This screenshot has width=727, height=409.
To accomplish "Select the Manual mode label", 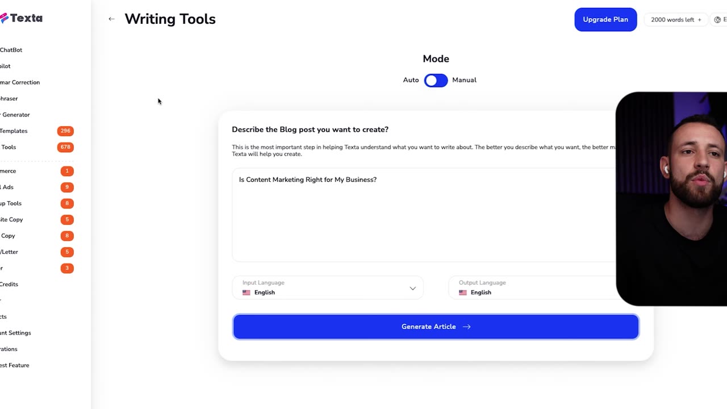I will (464, 80).
